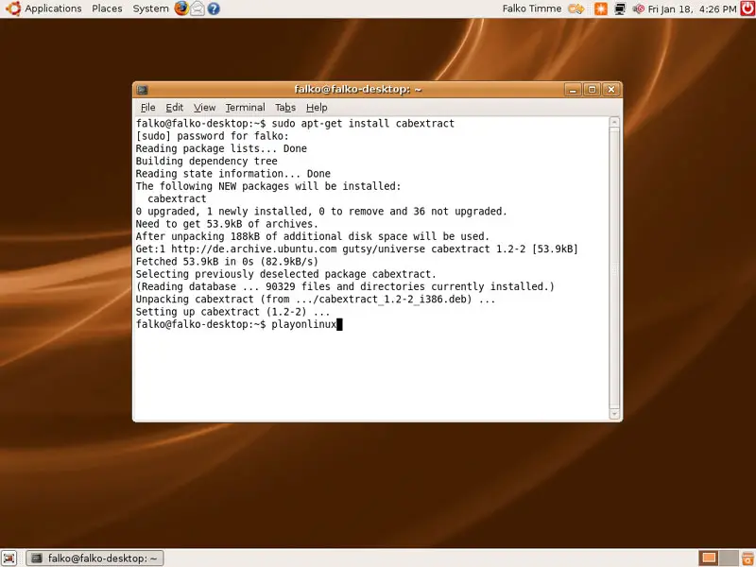The width and height of the screenshot is (756, 567).
Task: Click the '(Reading database ... 90329 files' line
Action: click(345, 286)
